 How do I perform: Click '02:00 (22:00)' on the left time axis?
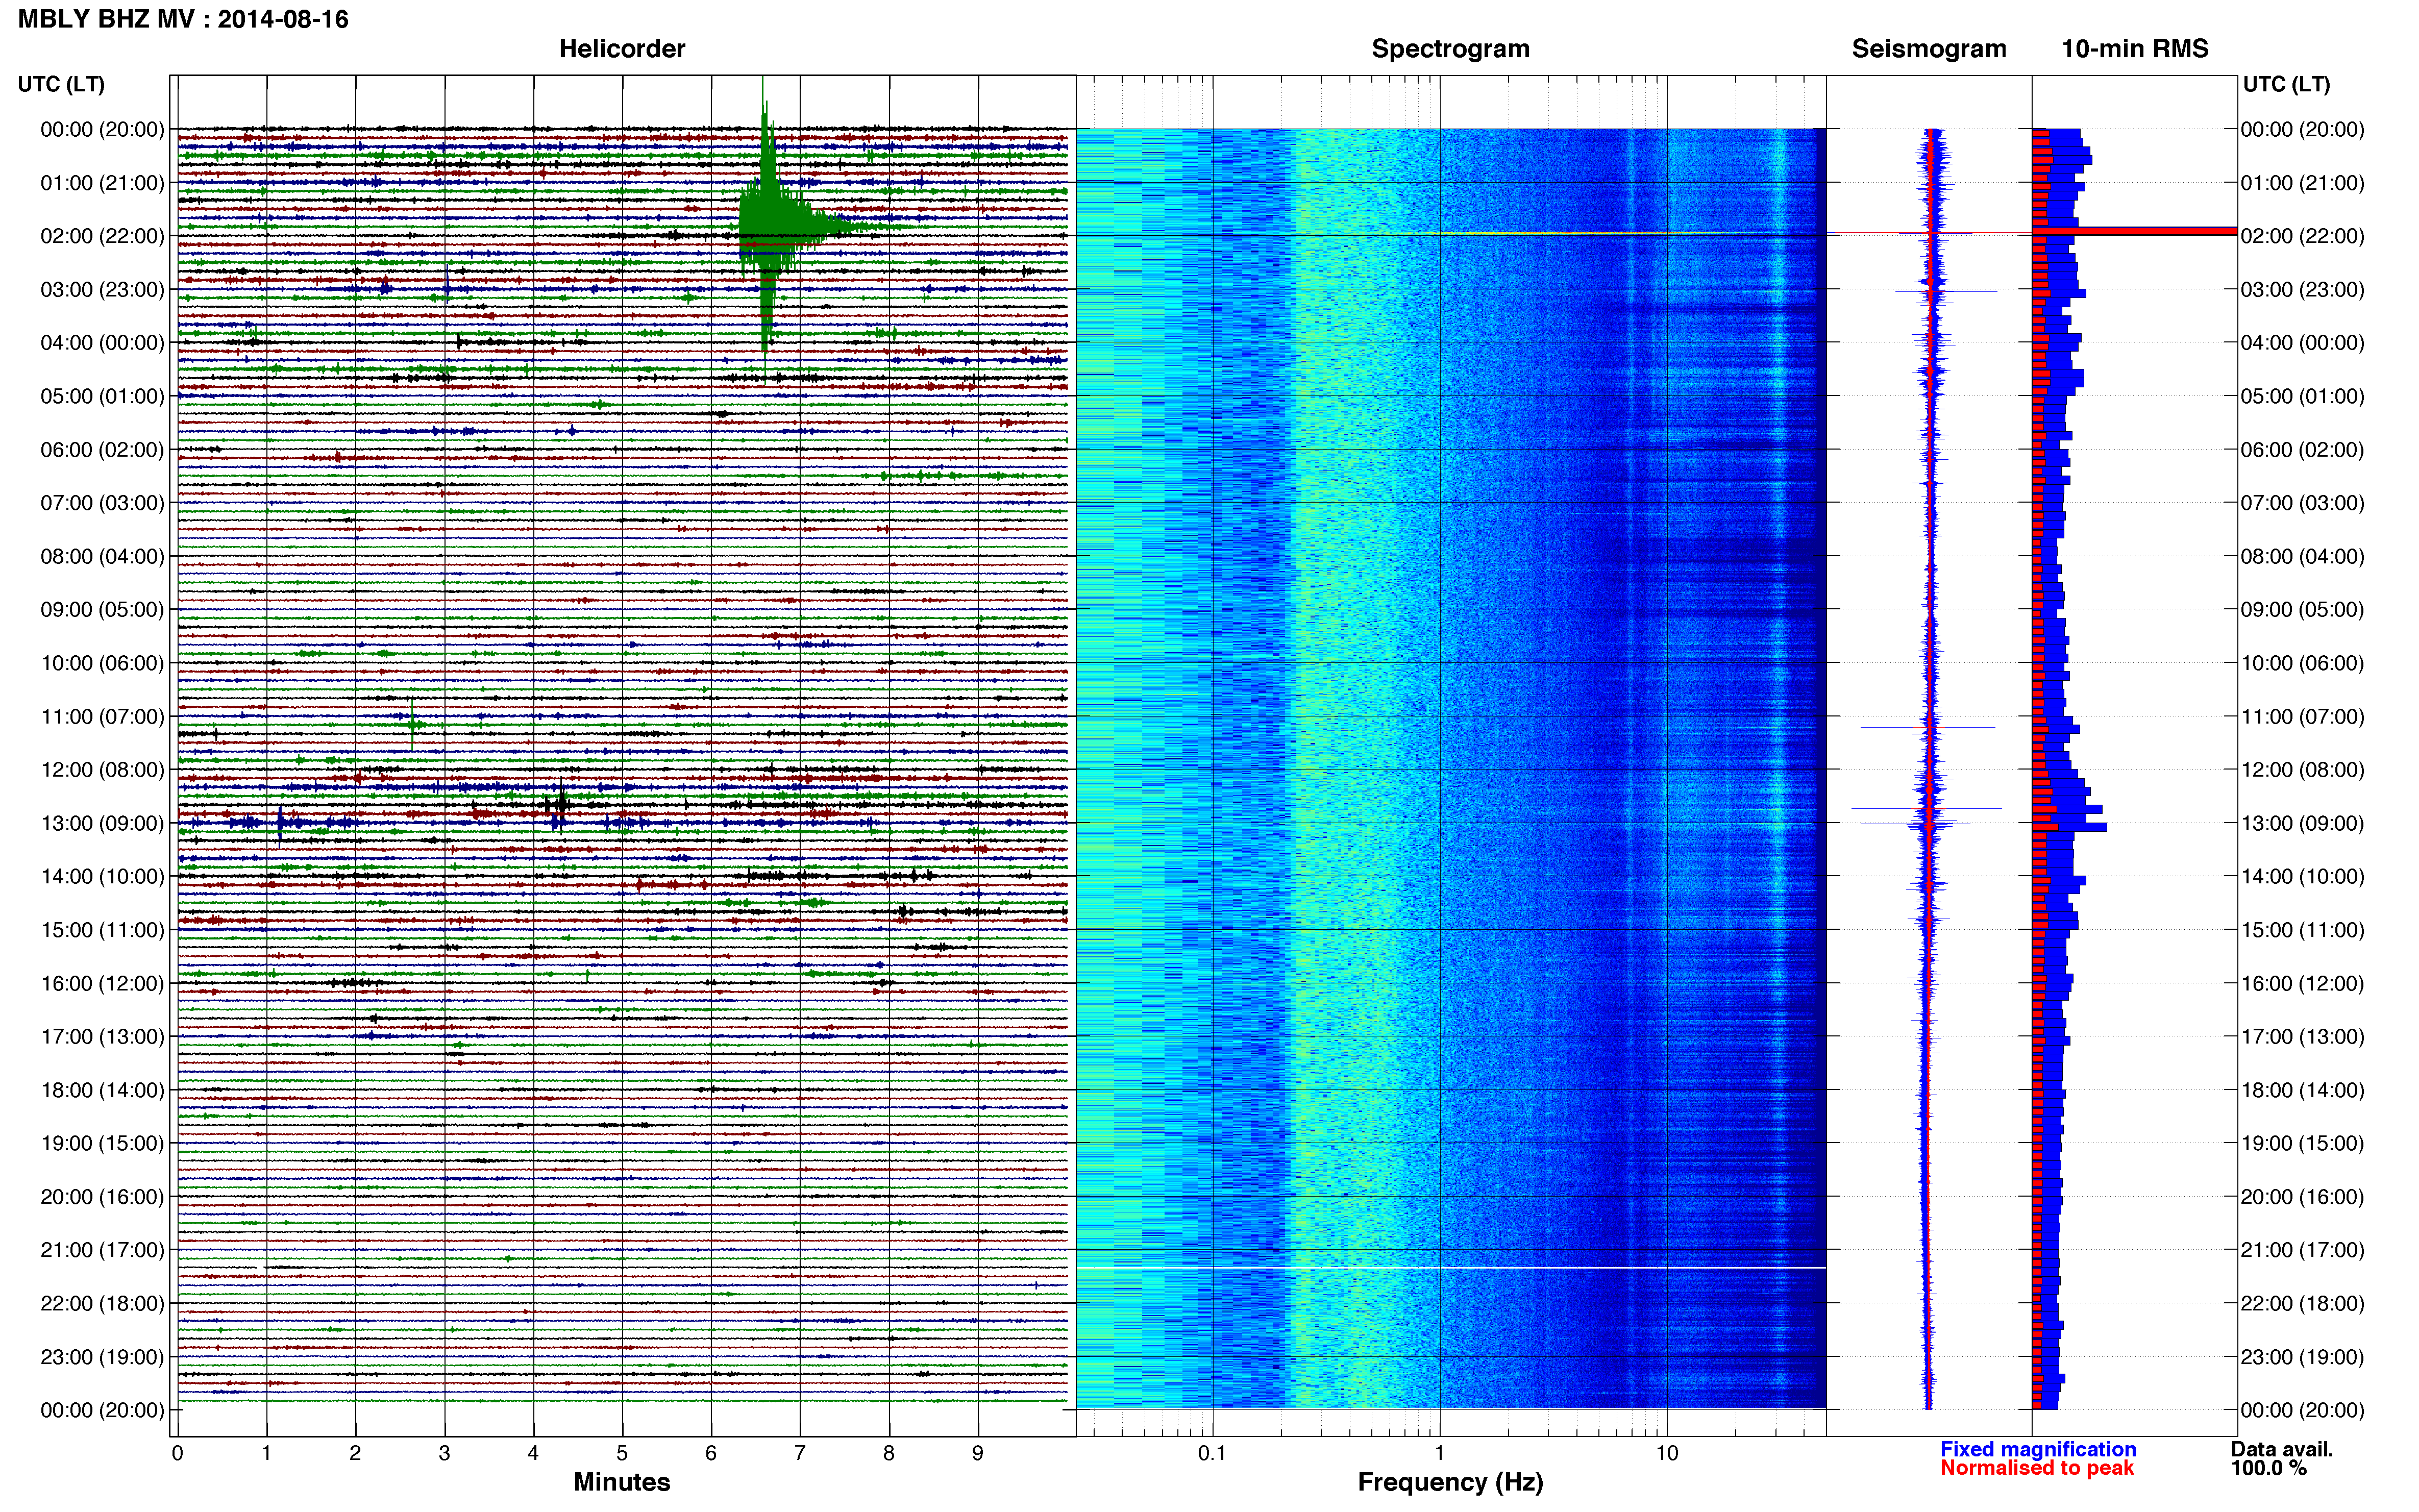tap(102, 236)
